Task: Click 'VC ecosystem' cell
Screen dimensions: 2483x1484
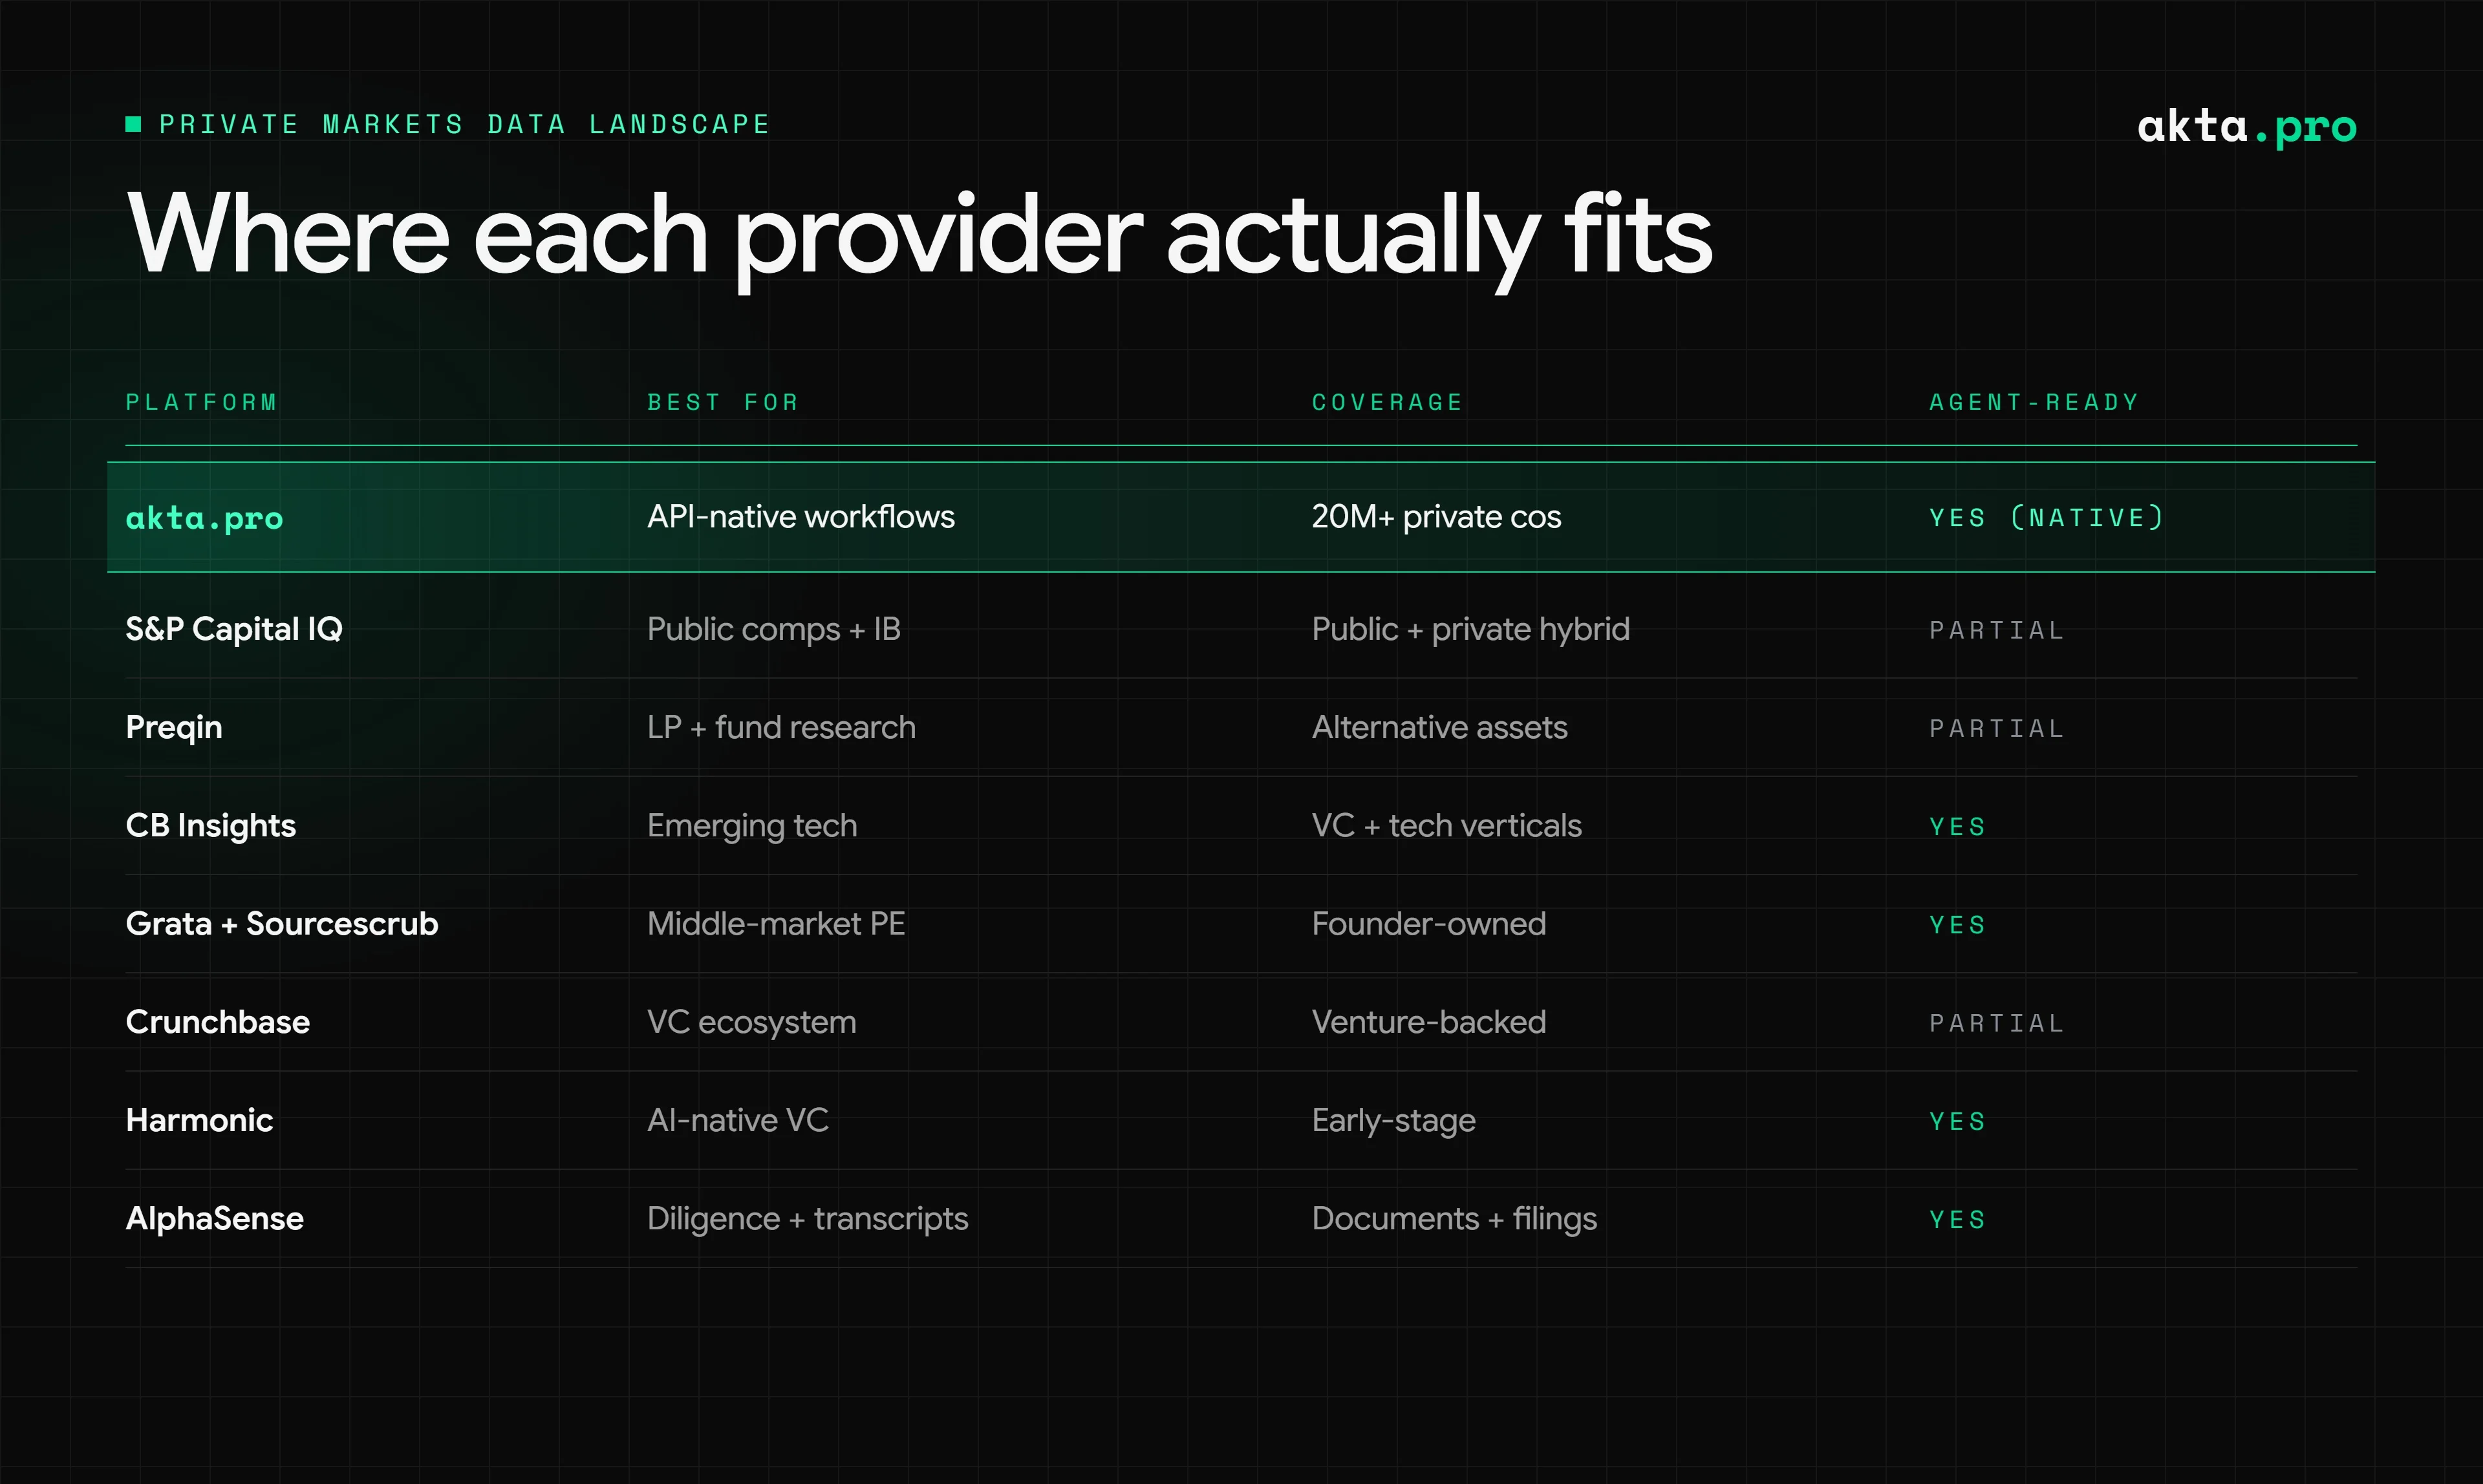Action: tap(751, 1022)
